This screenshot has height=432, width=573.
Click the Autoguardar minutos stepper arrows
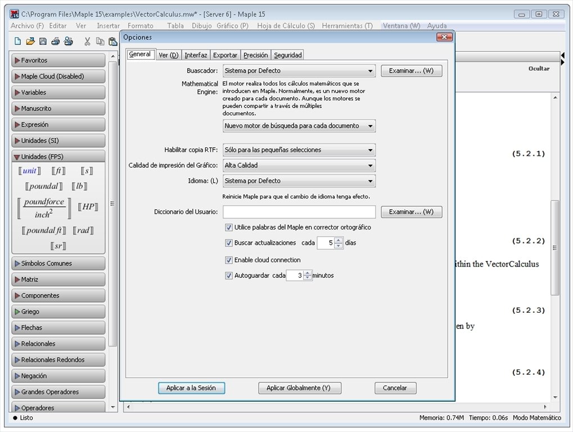(x=308, y=276)
